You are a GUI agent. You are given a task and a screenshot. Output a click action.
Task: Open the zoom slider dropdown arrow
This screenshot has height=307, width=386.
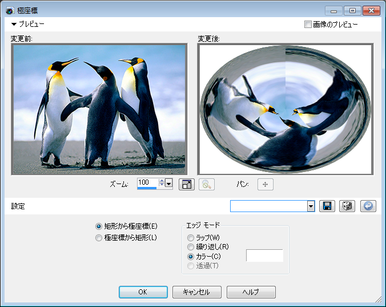point(168,184)
